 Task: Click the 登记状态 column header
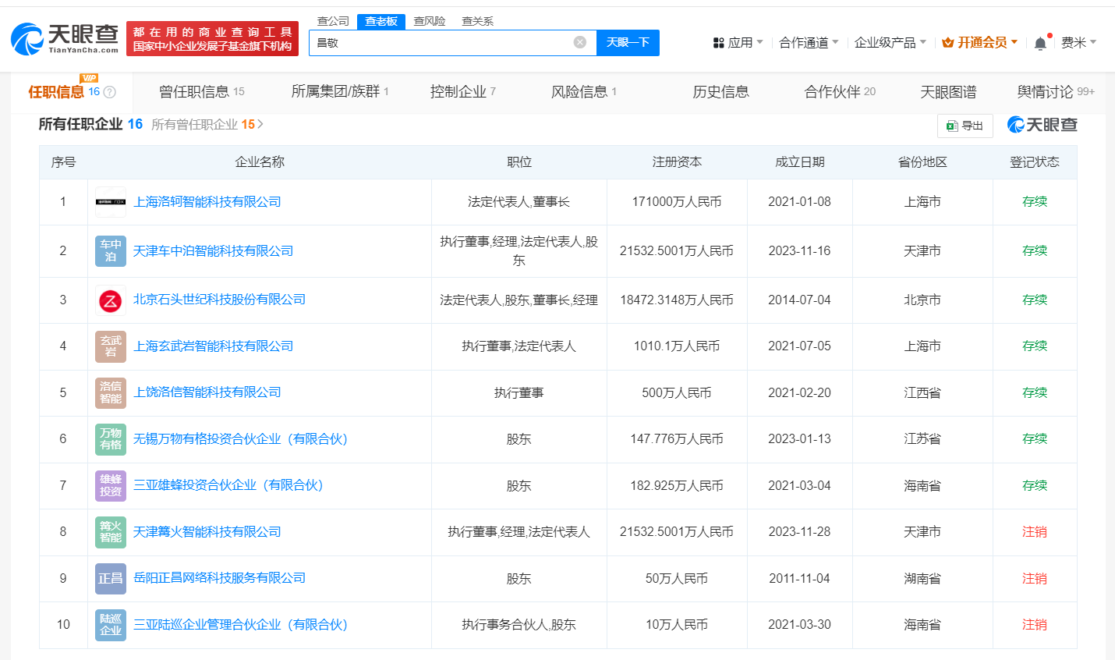pos(1035,162)
